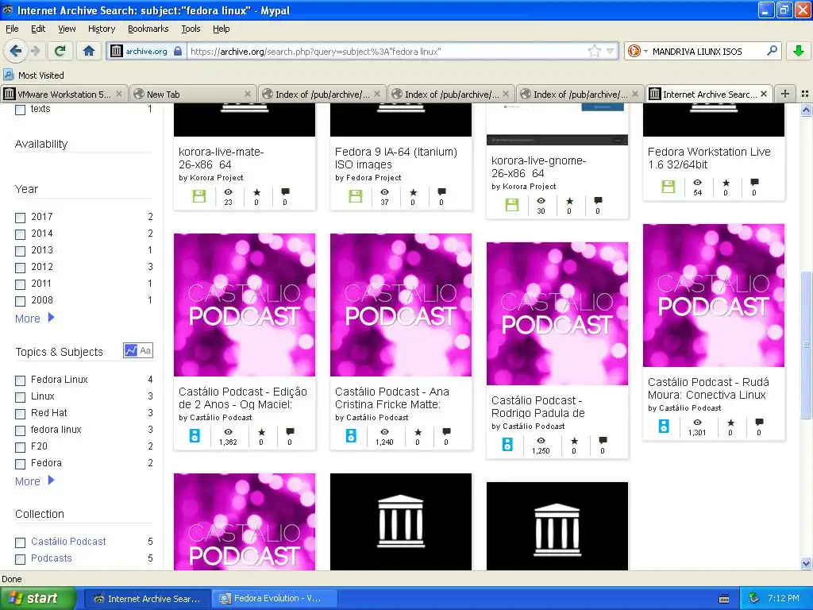Switch Topics view with the chart/Aa toggle icon
The height and width of the screenshot is (610, 813).
[138, 350]
